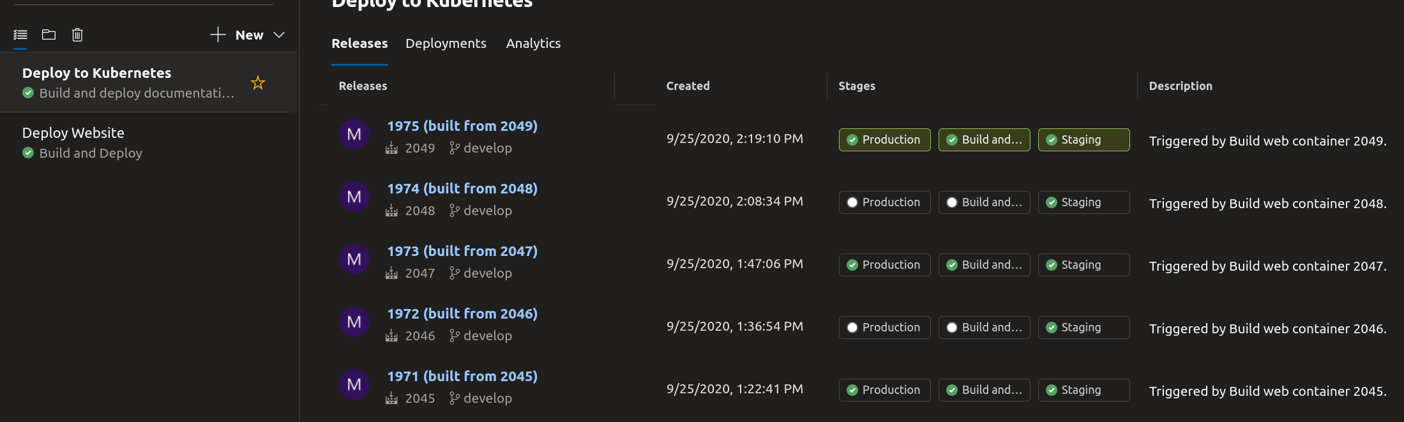Open the folder view icon

pos(49,34)
